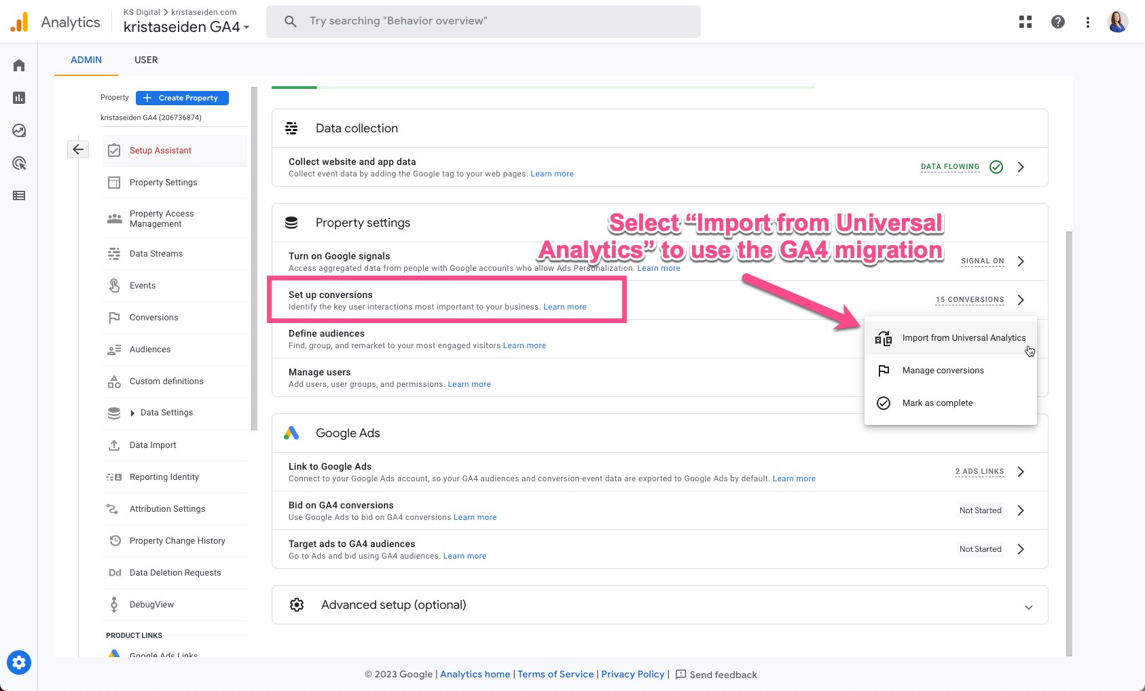Screen dimensions: 1145x691
Task: Open the Google apps grid icon
Action: click(1025, 22)
